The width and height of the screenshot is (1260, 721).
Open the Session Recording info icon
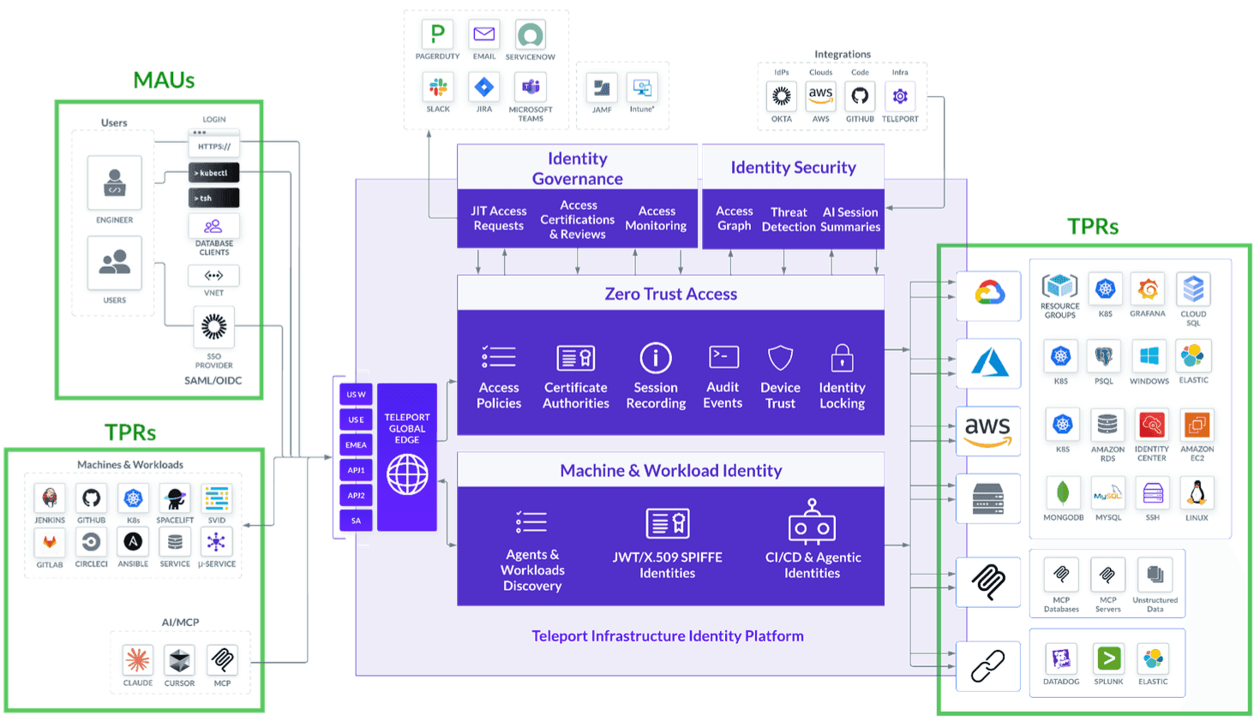click(x=656, y=357)
